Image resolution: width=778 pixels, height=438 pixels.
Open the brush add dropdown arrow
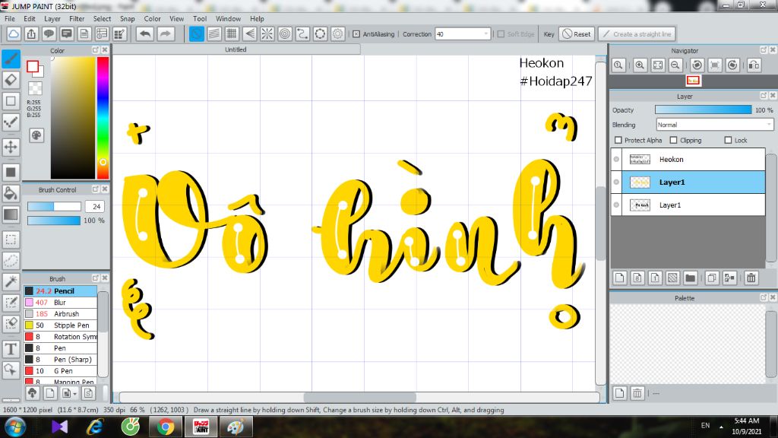click(x=75, y=394)
